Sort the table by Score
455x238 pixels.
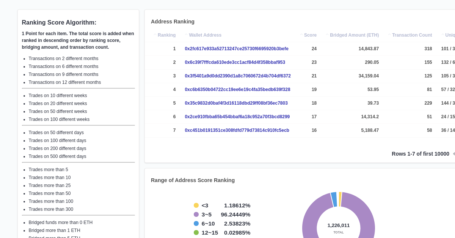301,35
